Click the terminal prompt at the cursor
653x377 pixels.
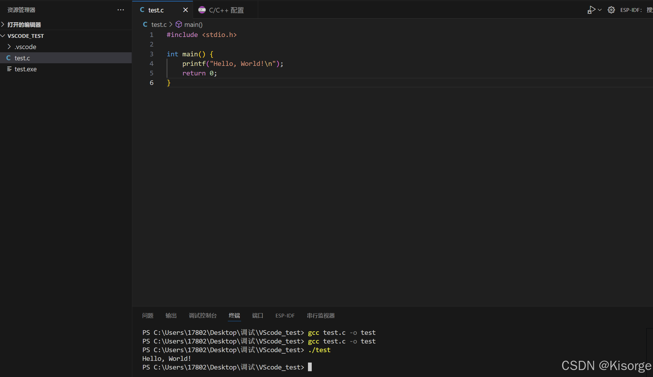pos(310,367)
